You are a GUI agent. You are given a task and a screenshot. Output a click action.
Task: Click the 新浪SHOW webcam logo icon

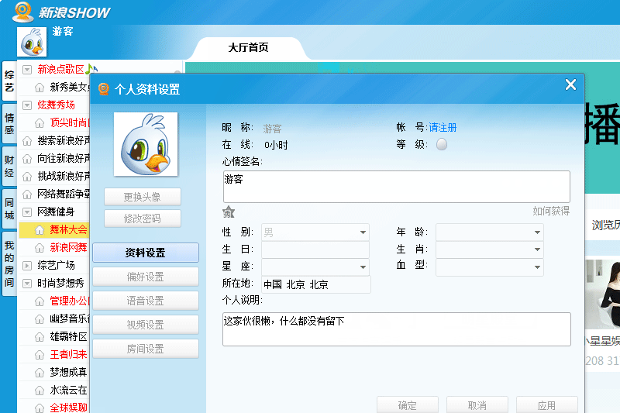[22, 12]
